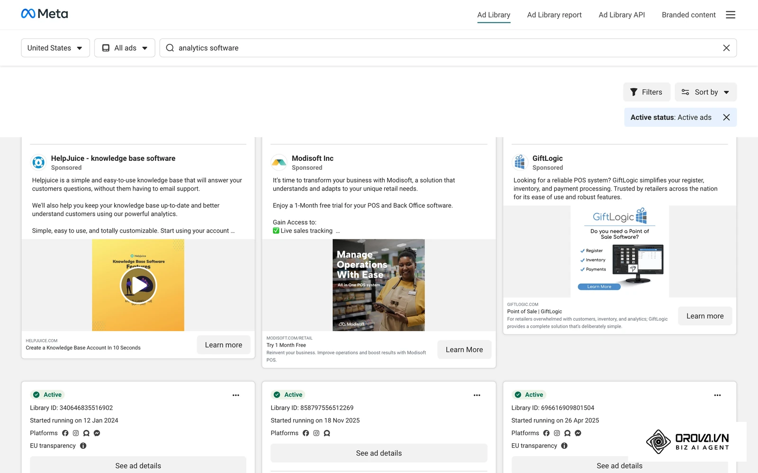Click 'Point of Sale | GiftLogic' headline
The height and width of the screenshot is (473, 758).
(x=534, y=311)
